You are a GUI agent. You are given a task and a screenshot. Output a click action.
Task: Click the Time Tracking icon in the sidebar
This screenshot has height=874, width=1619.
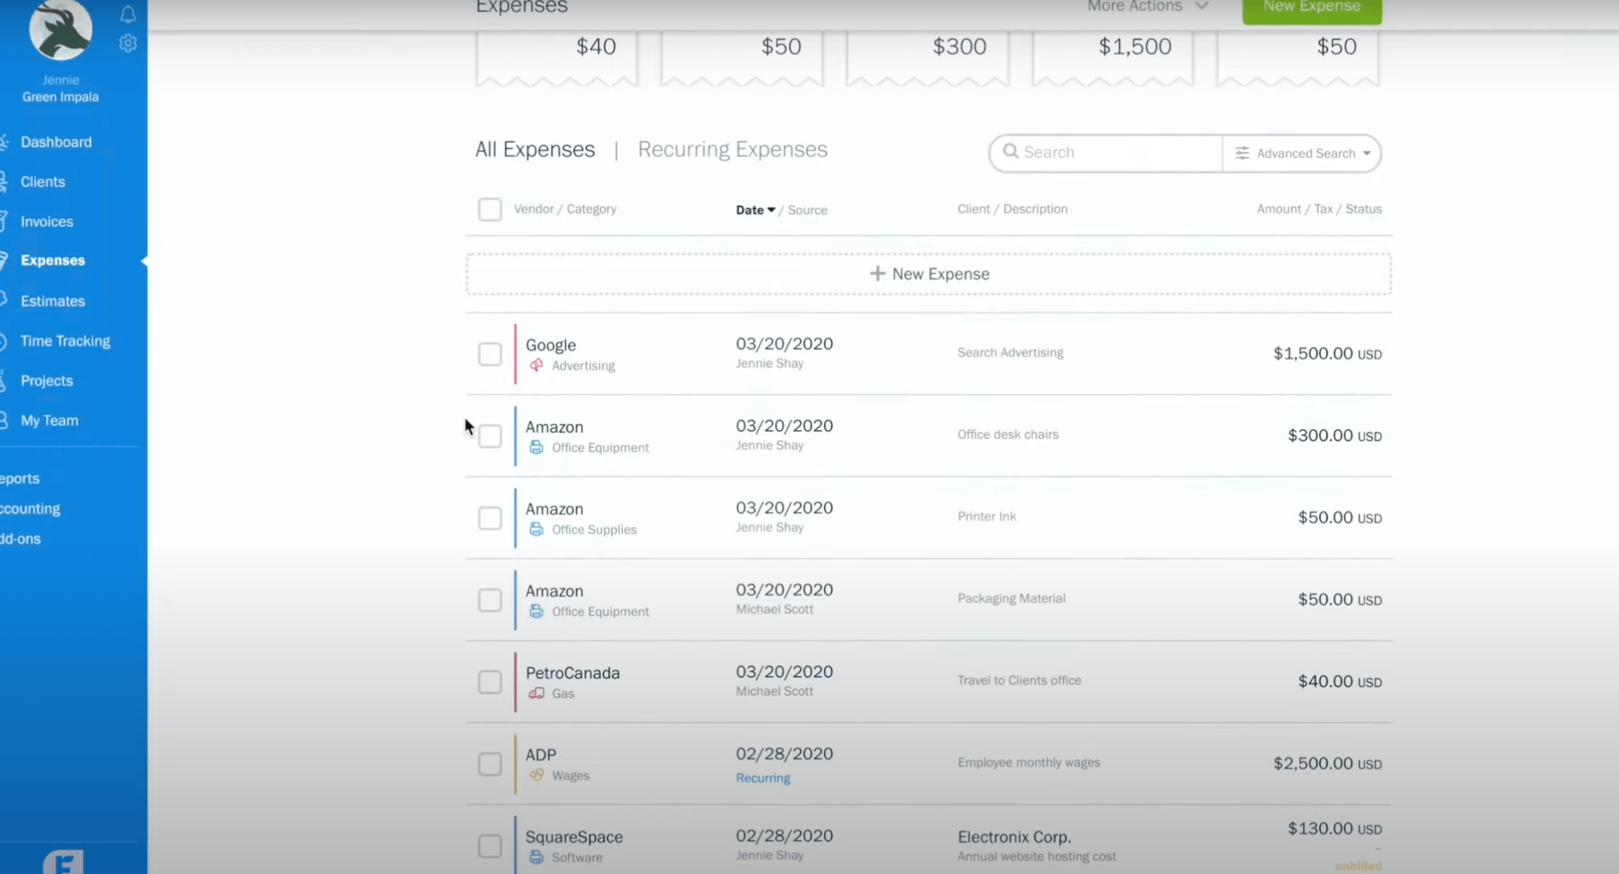3,341
